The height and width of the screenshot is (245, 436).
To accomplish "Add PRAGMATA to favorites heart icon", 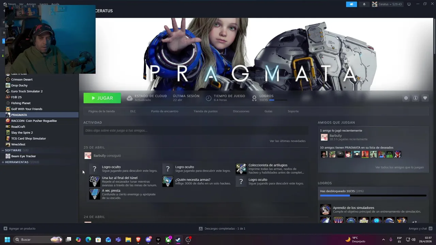I will tap(425, 98).
